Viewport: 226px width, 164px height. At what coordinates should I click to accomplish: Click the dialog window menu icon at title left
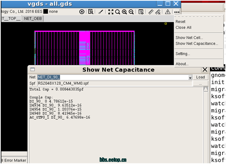[x=33, y=70]
